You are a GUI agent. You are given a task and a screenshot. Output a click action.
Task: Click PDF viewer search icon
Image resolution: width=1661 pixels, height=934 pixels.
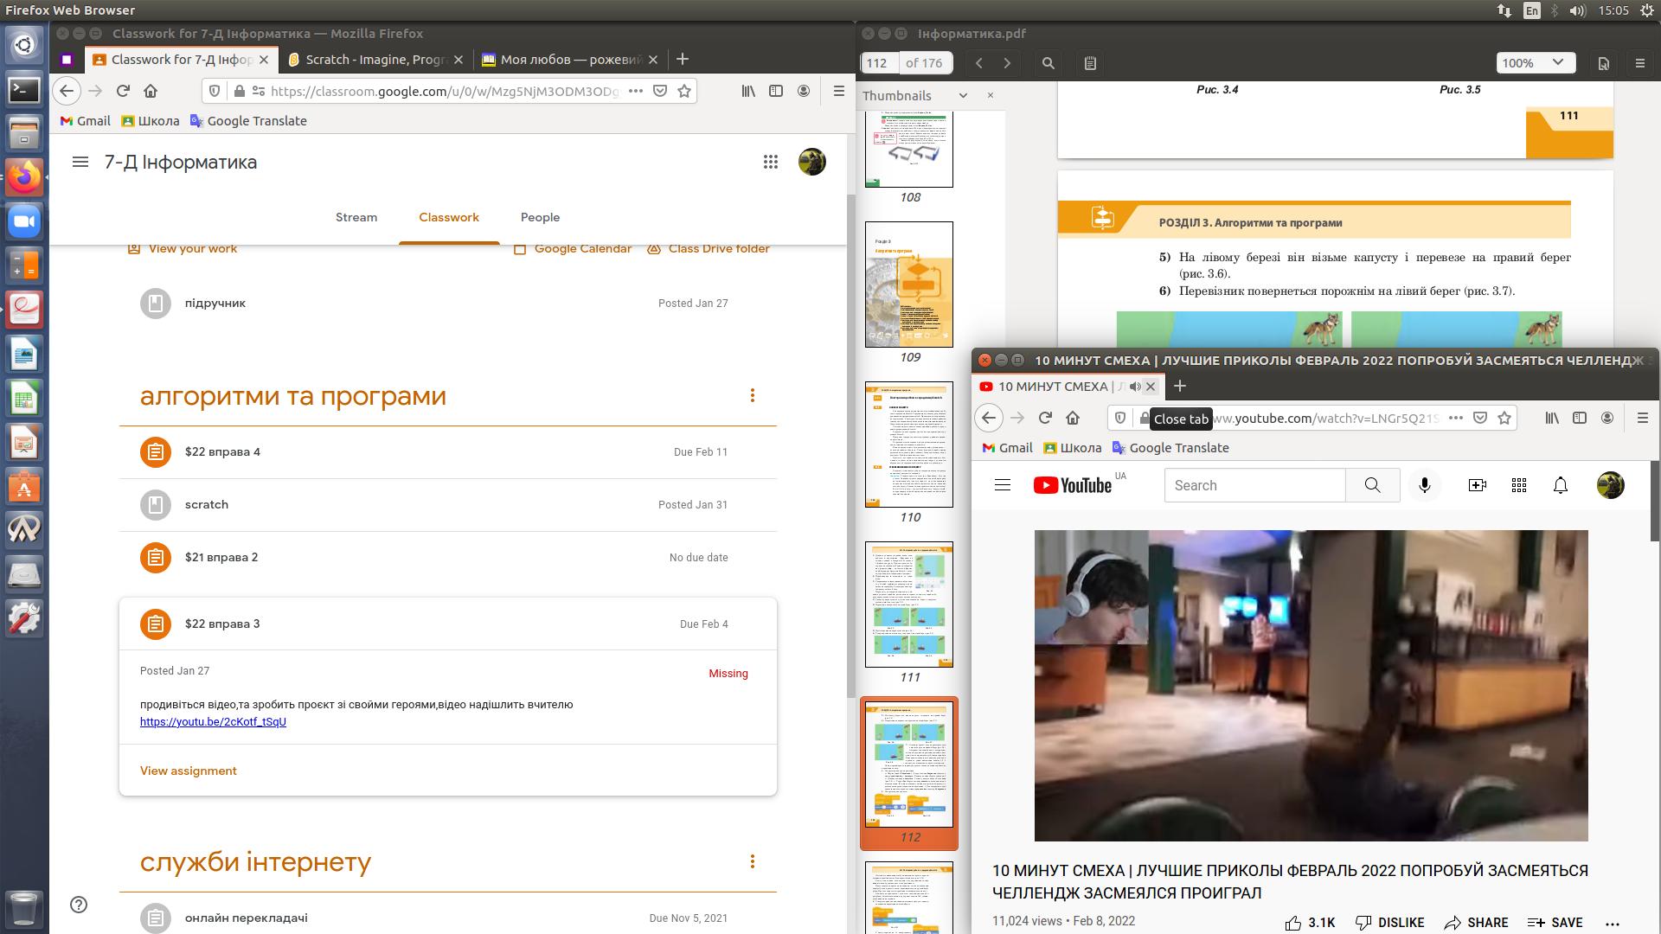[x=1049, y=62]
